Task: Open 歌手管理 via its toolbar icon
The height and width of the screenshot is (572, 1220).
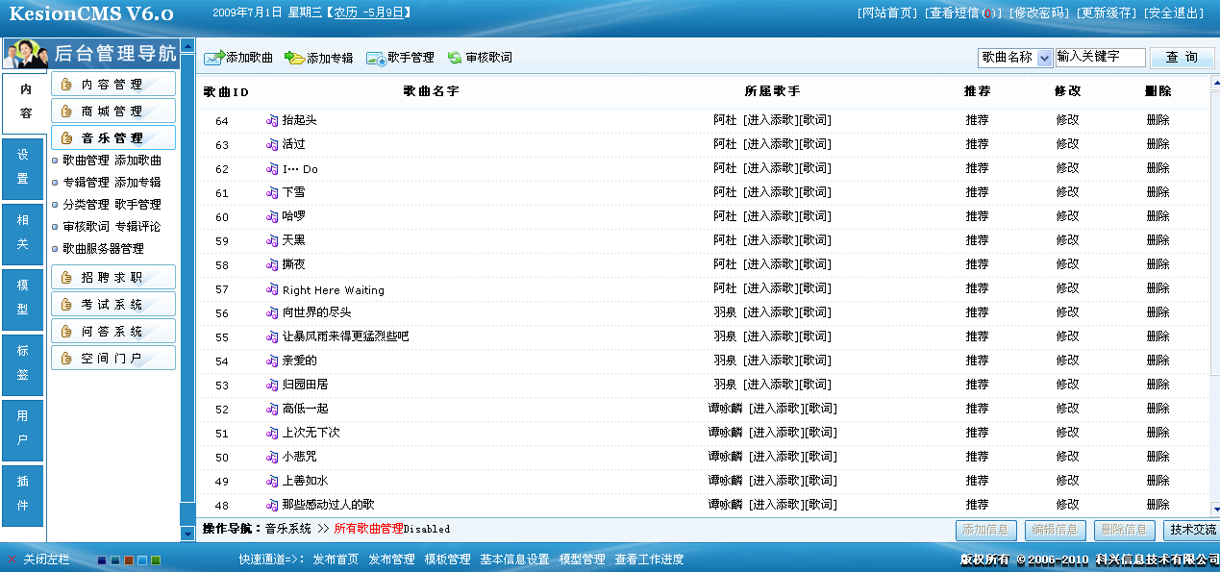Action: tap(375, 59)
